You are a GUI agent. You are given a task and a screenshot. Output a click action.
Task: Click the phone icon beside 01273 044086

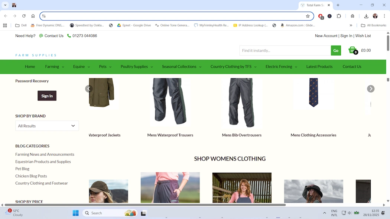pos(69,36)
